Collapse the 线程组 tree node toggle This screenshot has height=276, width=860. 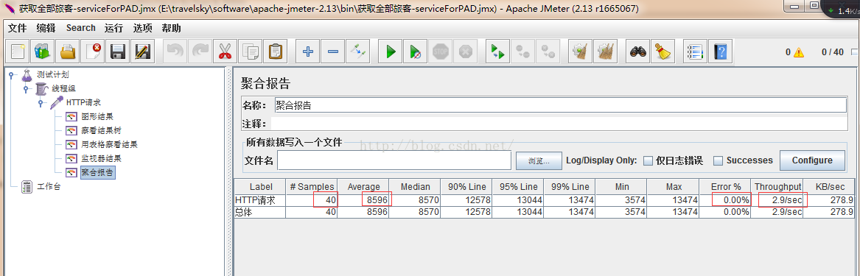(x=25, y=89)
